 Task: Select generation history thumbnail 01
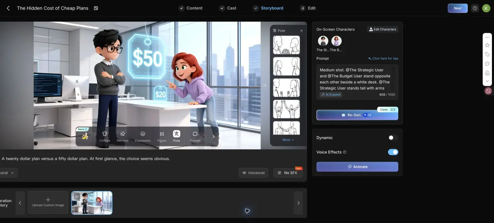(x=92, y=203)
